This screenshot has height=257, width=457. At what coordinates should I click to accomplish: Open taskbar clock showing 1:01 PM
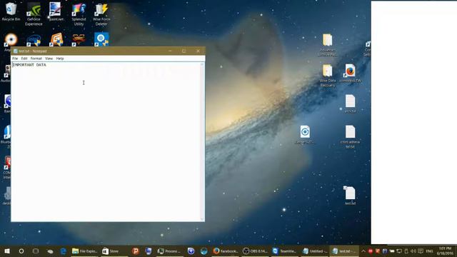click(446, 251)
